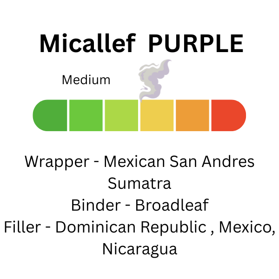The image size is (279, 279).
Task: Click the Medium strength label
Action: click(x=86, y=80)
